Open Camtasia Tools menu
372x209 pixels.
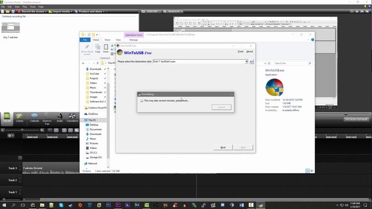[33, 6]
